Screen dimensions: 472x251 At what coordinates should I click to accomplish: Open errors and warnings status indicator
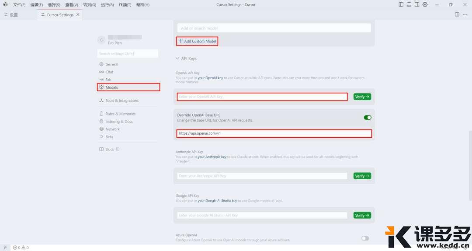[x=21, y=248]
